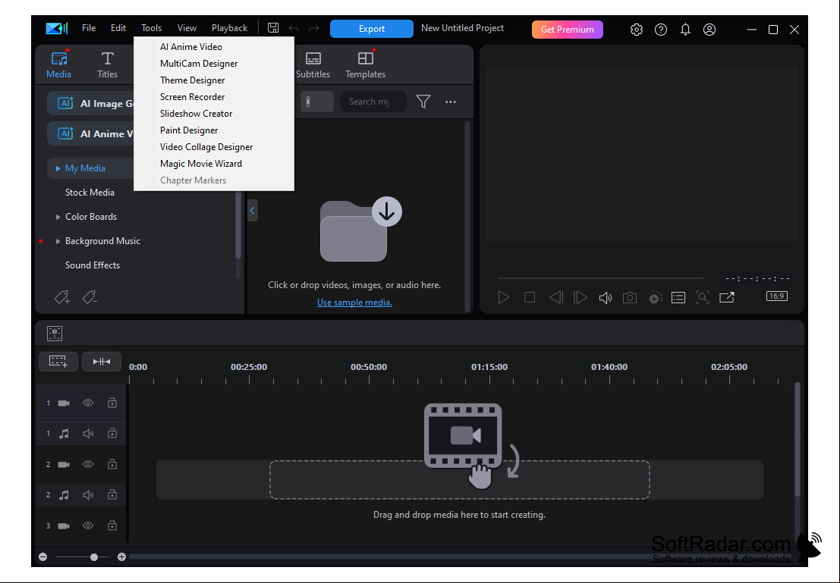Viewport: 840px width, 583px height.
Task: Expand the Color Boards arrow
Action: (x=58, y=217)
